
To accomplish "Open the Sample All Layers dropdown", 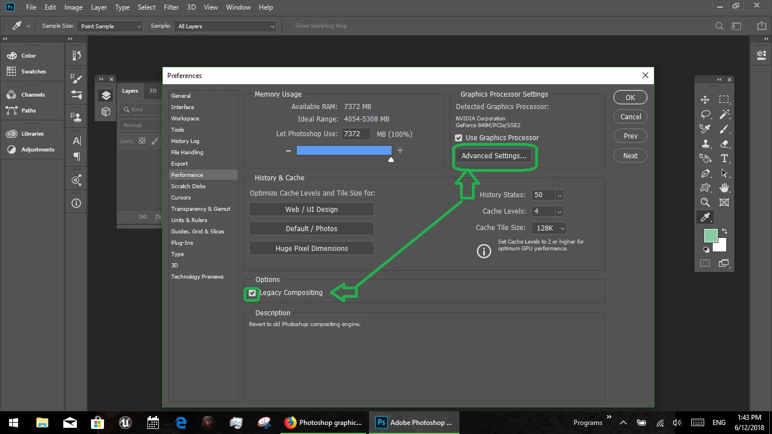I will [225, 26].
